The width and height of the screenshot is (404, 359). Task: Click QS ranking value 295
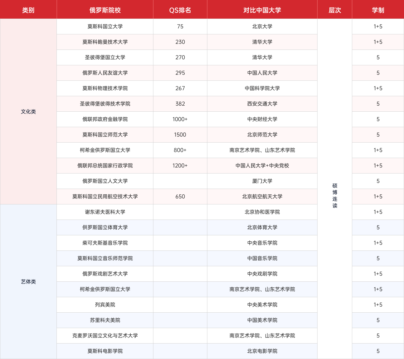[x=180, y=73]
